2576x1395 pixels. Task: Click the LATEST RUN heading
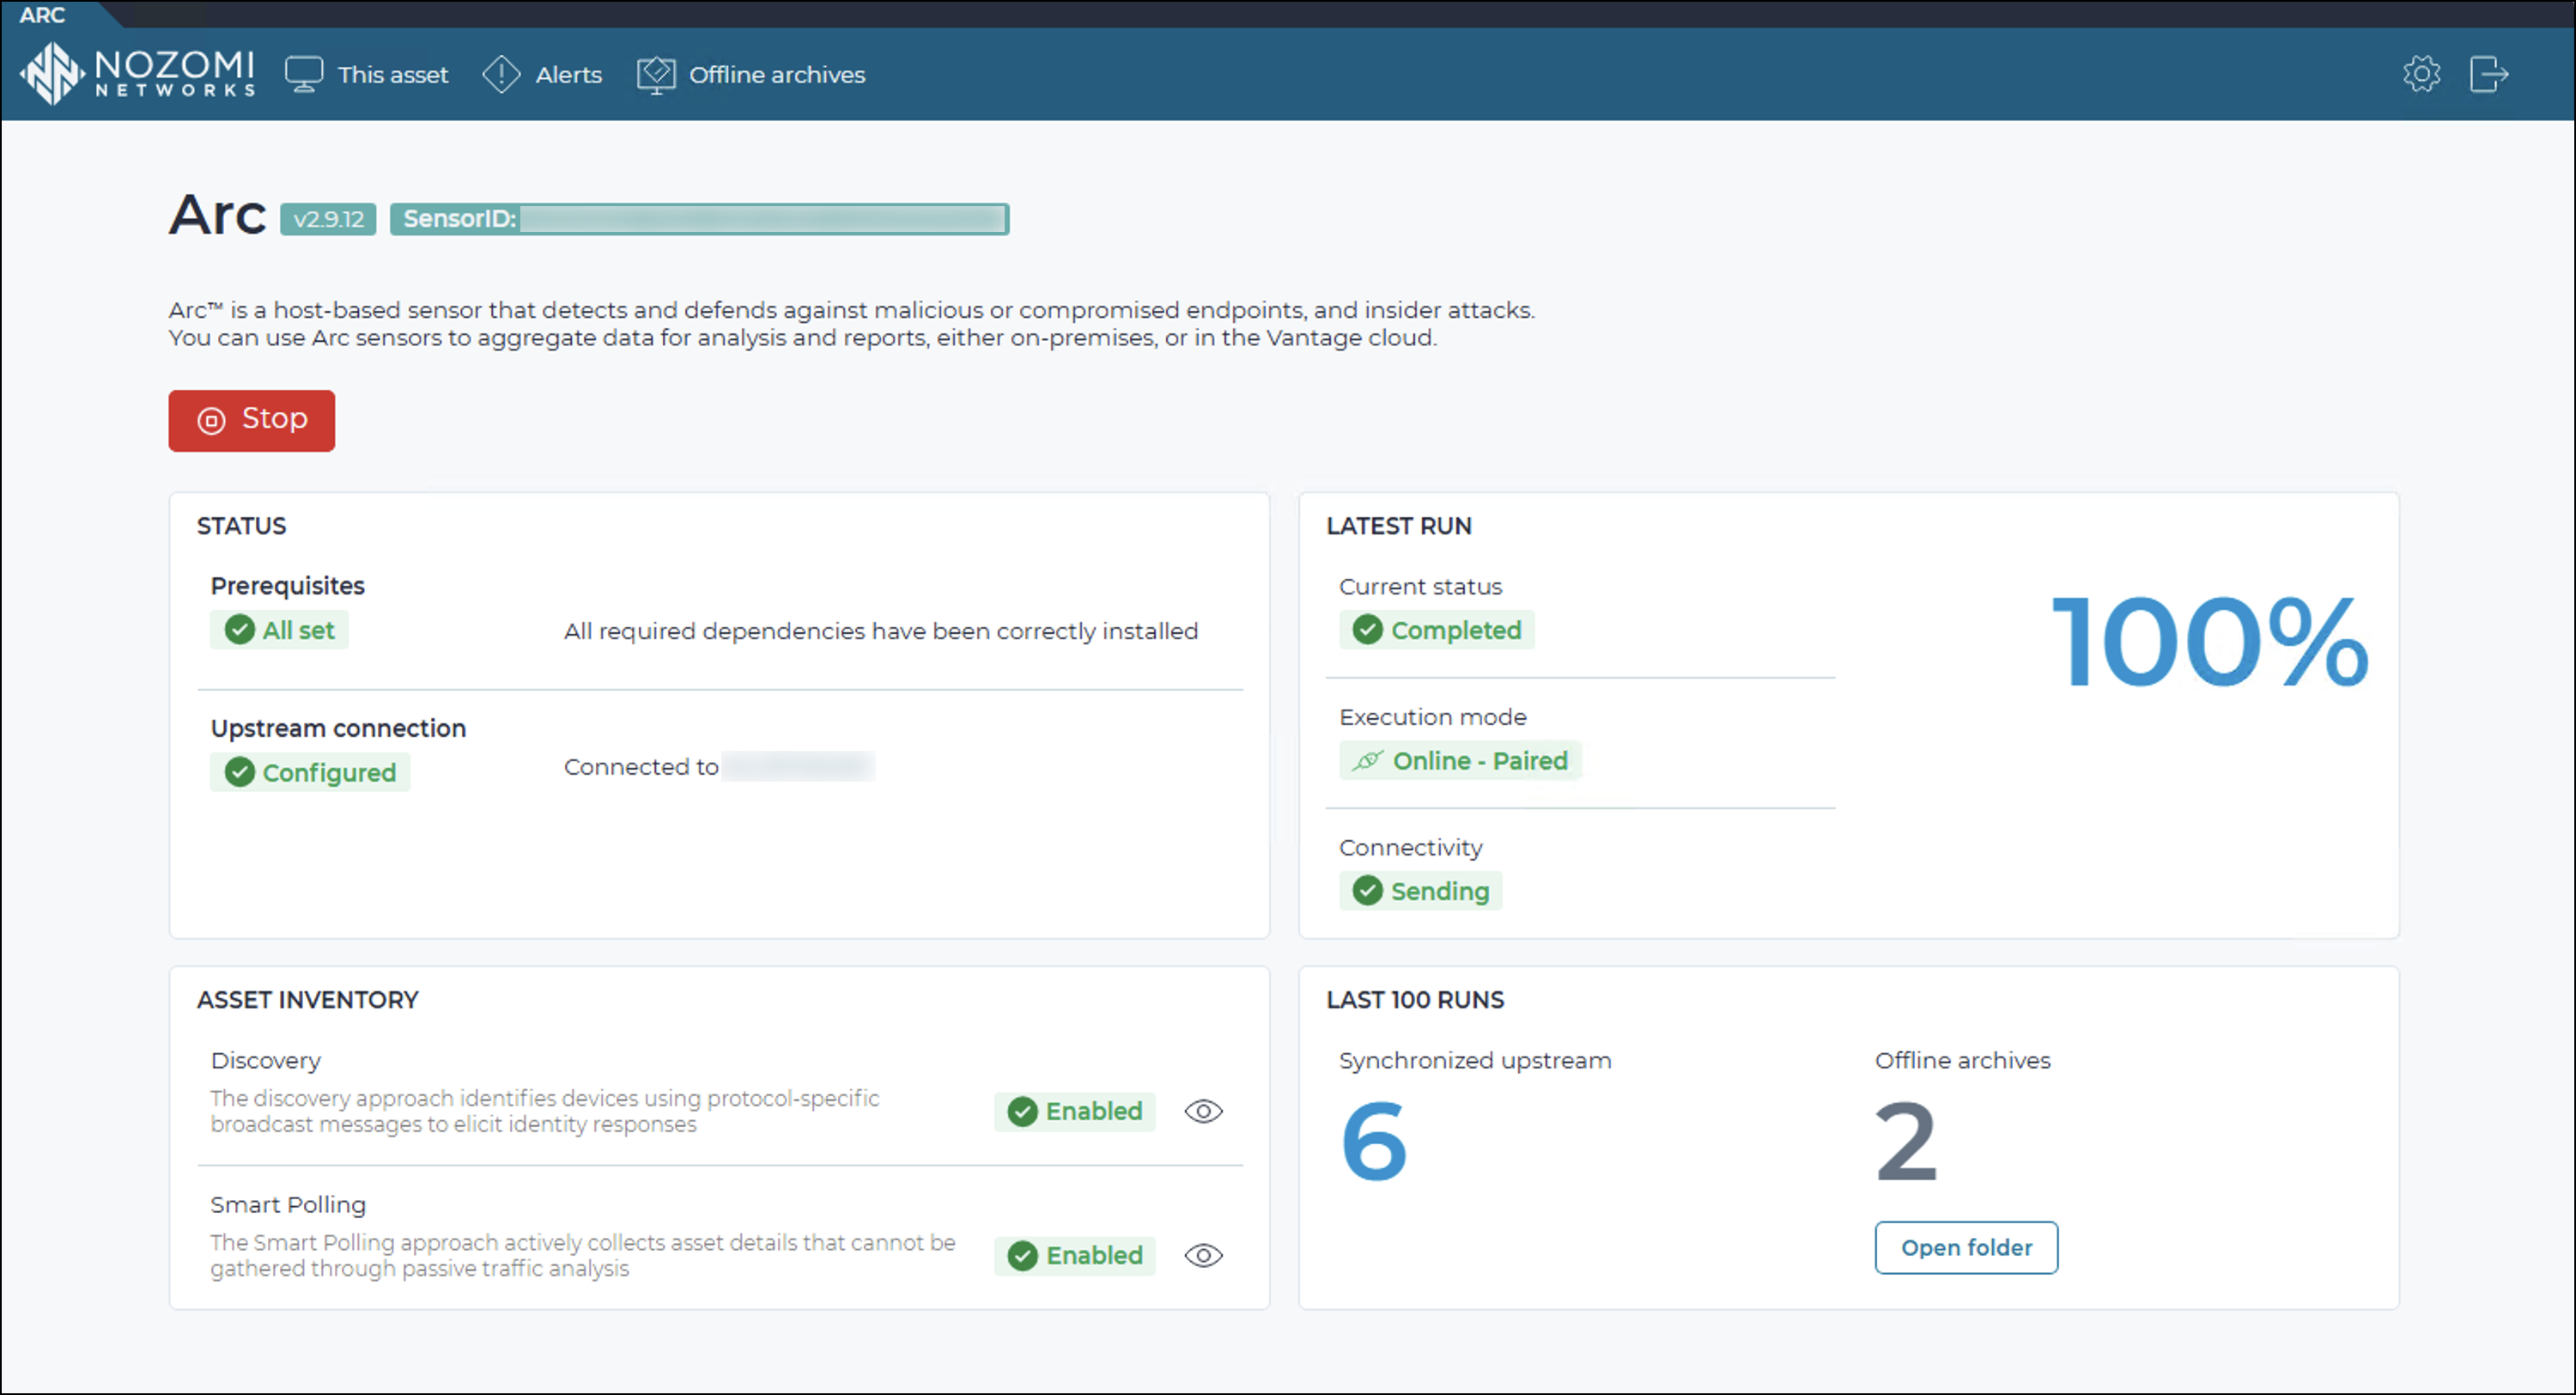[1398, 527]
